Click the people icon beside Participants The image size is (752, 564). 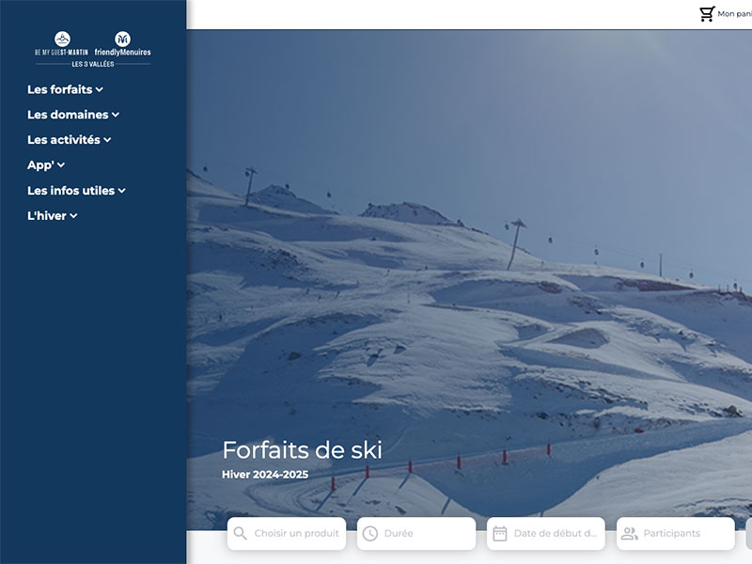pyautogui.click(x=630, y=534)
